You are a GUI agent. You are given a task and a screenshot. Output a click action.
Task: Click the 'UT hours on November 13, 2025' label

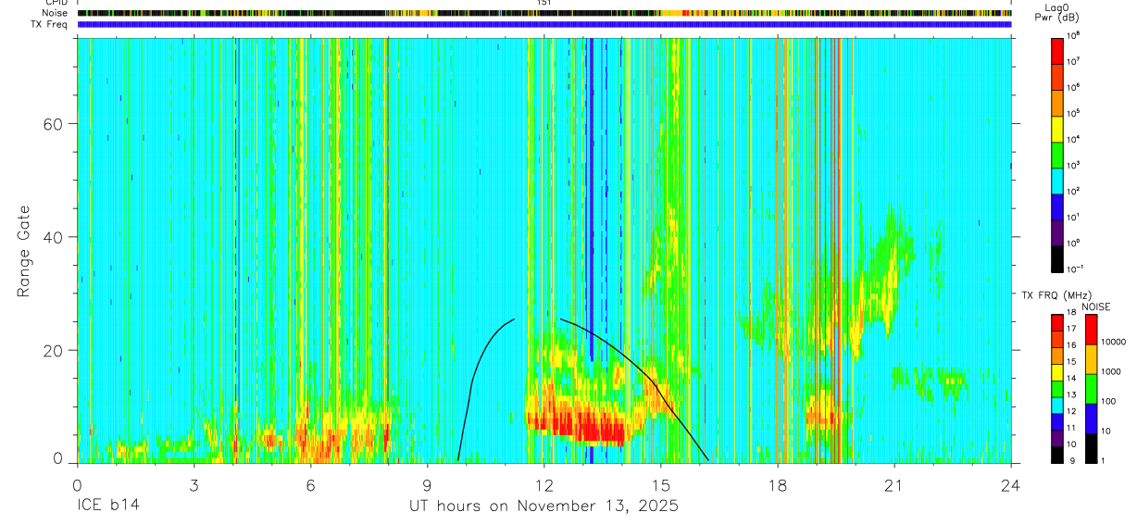pyautogui.click(x=544, y=506)
